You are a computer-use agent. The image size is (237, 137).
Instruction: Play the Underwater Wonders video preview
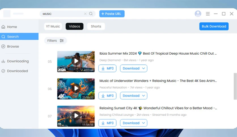pos(76,88)
